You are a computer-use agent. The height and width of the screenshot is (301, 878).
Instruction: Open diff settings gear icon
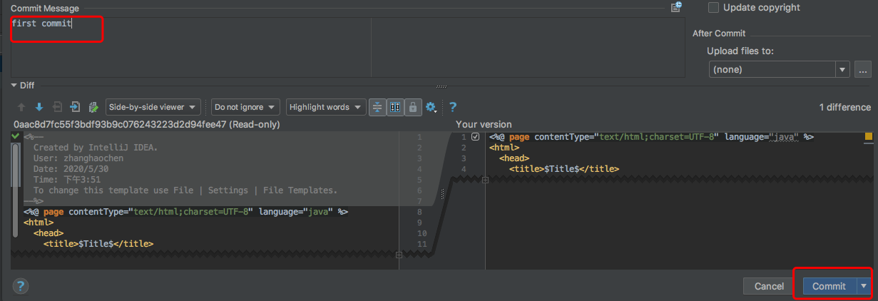(431, 107)
